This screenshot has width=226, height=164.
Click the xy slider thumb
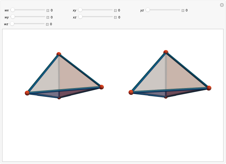pos(80,10)
